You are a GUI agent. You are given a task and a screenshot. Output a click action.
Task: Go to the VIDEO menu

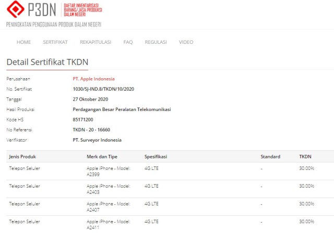186,42
